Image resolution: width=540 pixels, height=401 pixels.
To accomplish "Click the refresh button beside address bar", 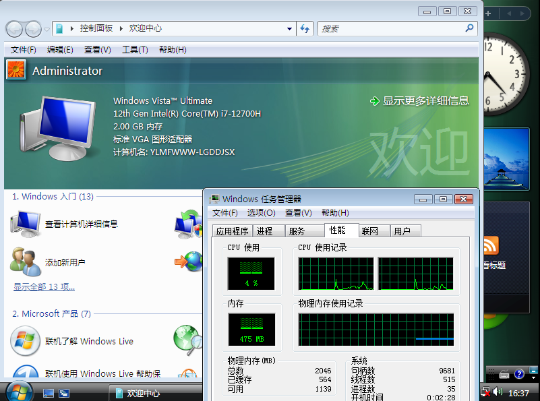I will coord(305,28).
